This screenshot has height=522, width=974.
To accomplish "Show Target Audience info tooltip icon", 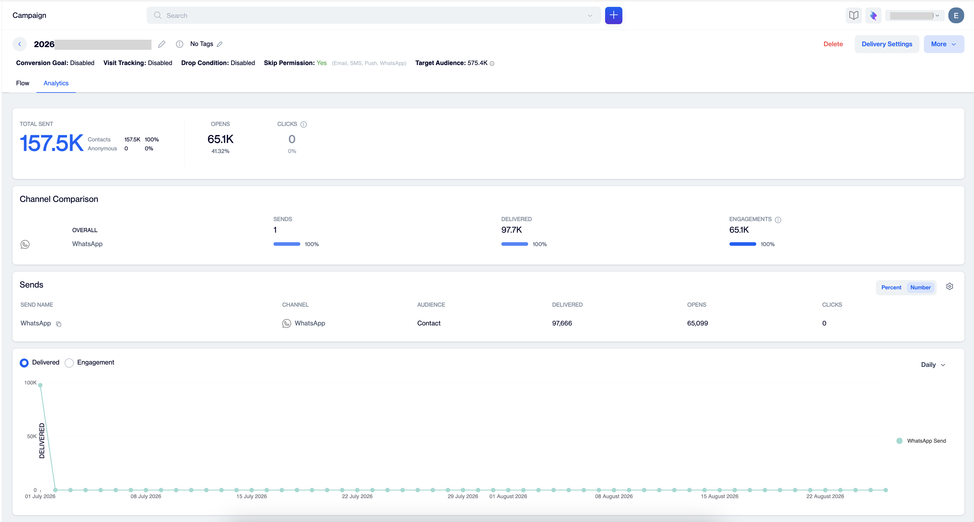I will pyautogui.click(x=492, y=64).
